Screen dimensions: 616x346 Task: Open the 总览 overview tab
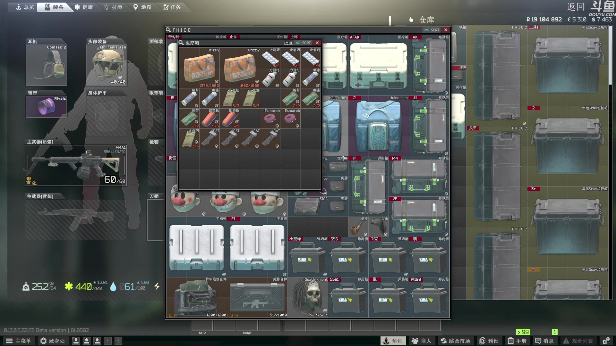(x=25, y=7)
